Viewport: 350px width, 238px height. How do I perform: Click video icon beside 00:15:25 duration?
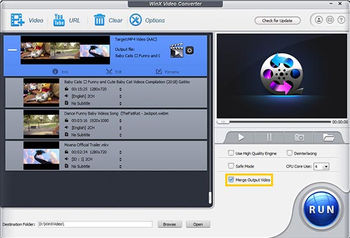point(67,89)
